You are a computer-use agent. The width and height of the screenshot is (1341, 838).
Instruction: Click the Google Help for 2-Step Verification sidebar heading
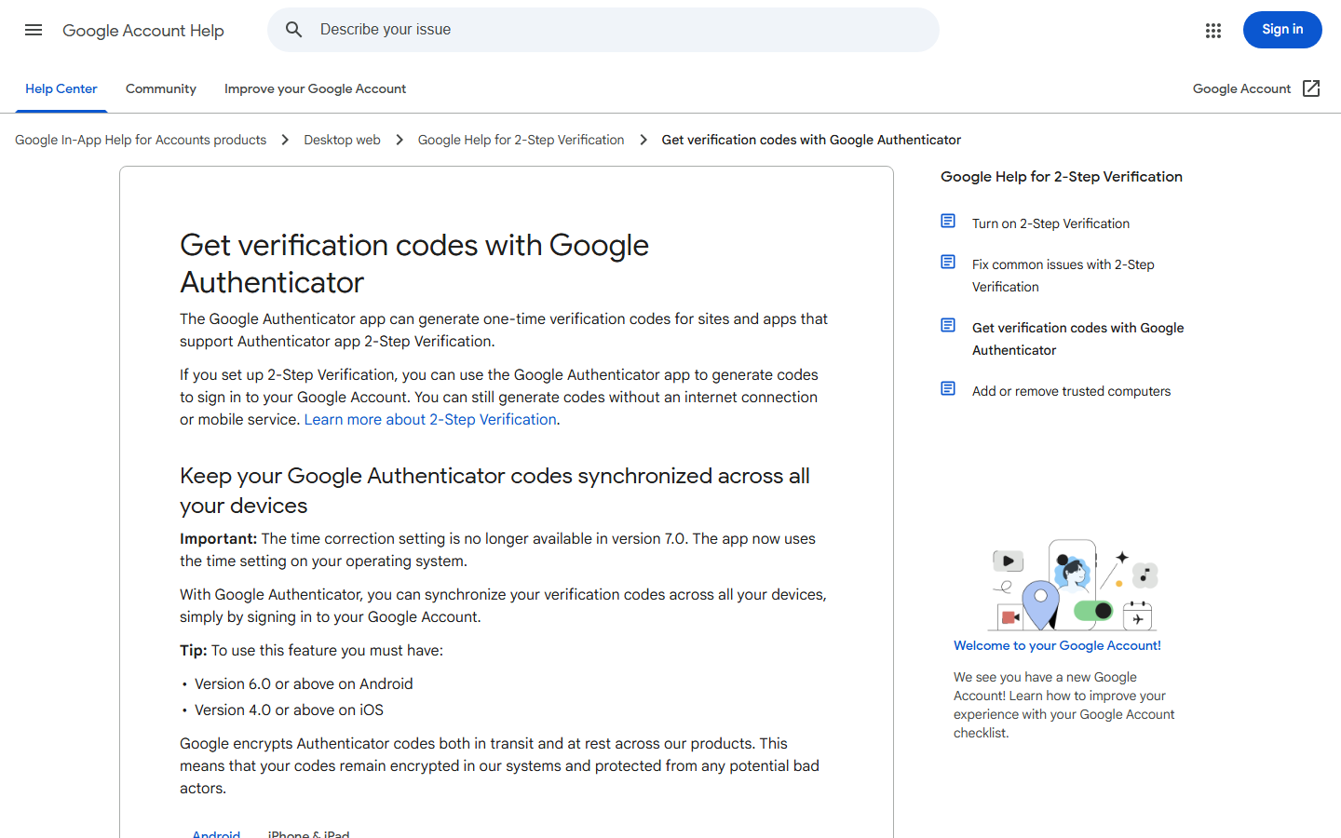tap(1062, 176)
